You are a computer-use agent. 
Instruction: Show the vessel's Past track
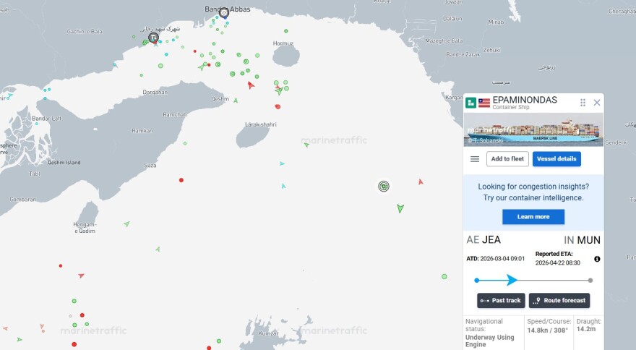[x=501, y=300]
